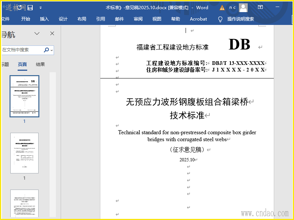Viewport: 294px width, 220px height.
Task: Open the 布局 ribbon tab
Action: pyautogui.click(x=82, y=19)
